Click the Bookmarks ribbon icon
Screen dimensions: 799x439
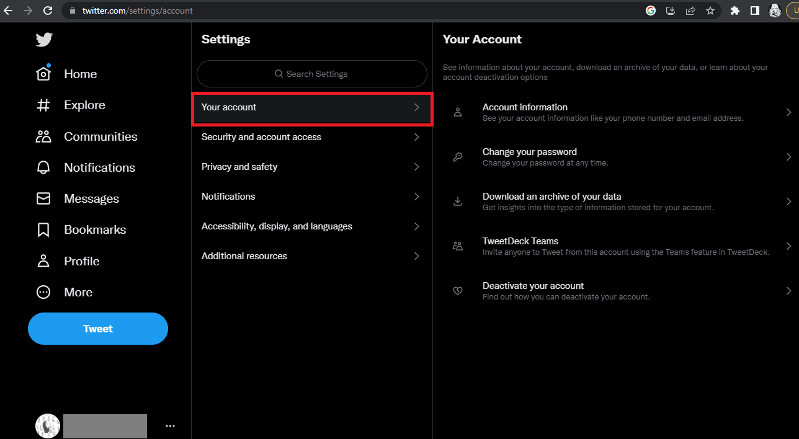point(43,230)
